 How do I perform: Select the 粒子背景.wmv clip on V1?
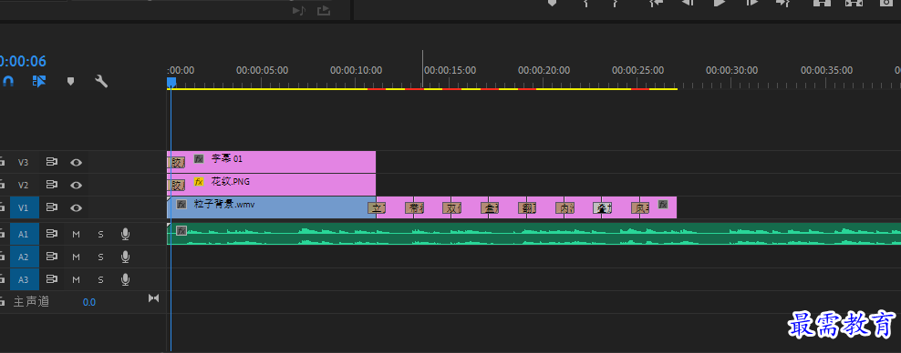coord(270,207)
